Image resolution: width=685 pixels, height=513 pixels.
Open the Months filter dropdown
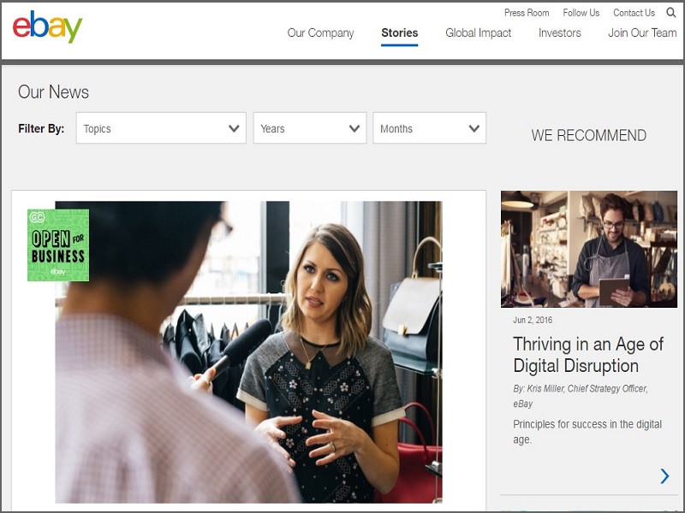coord(430,128)
